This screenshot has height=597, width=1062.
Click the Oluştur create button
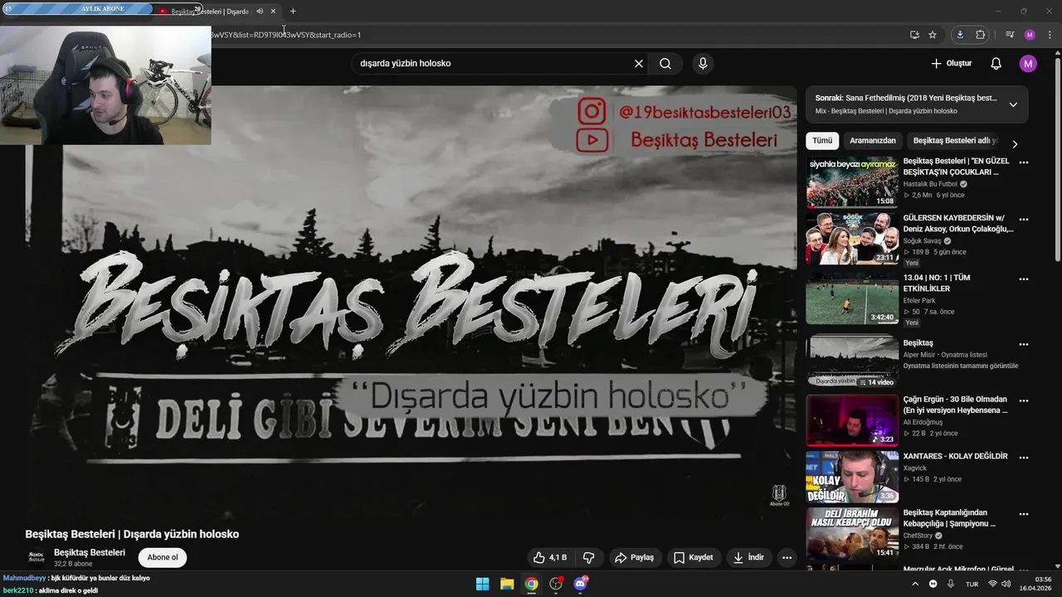click(x=951, y=63)
